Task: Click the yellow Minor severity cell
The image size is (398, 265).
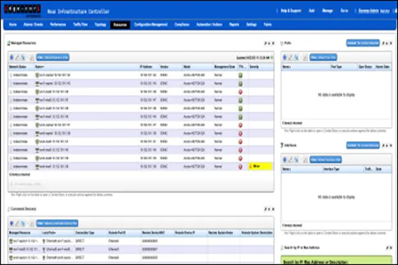Action: (x=260, y=167)
